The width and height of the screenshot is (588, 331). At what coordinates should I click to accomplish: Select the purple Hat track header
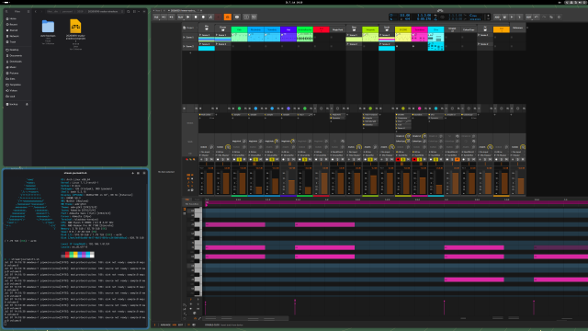point(288,29)
